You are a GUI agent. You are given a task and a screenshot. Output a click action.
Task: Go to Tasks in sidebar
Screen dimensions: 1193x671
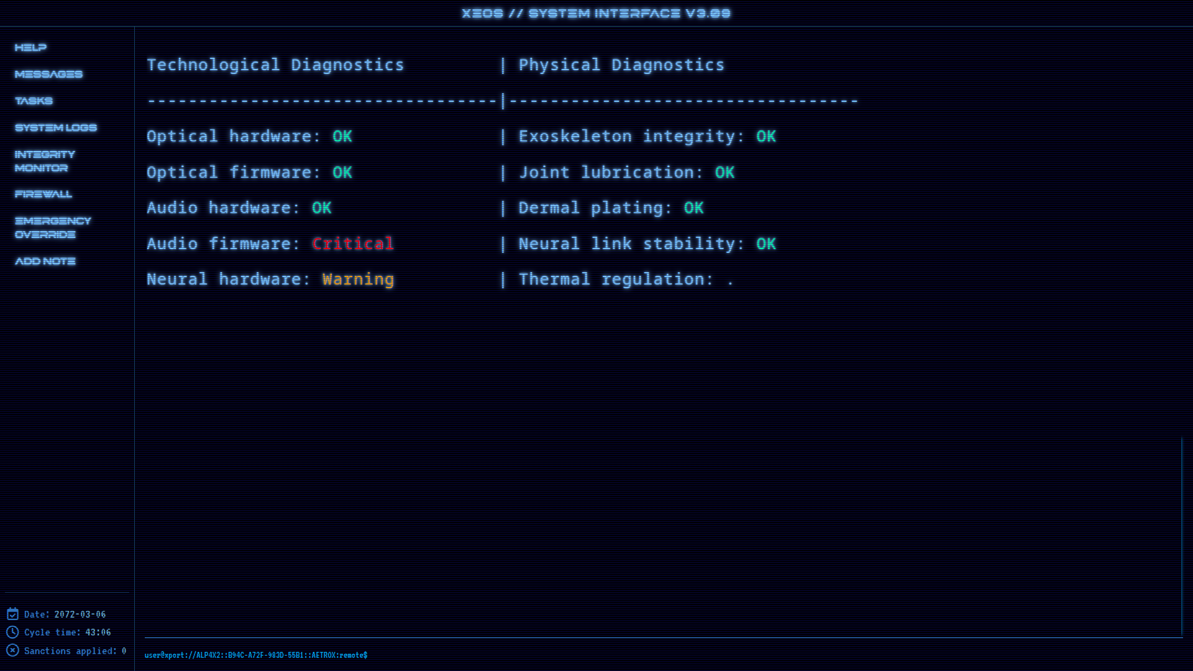click(34, 101)
